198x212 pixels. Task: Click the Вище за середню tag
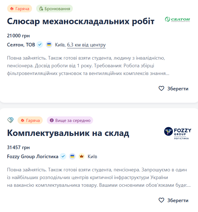coord(70,120)
